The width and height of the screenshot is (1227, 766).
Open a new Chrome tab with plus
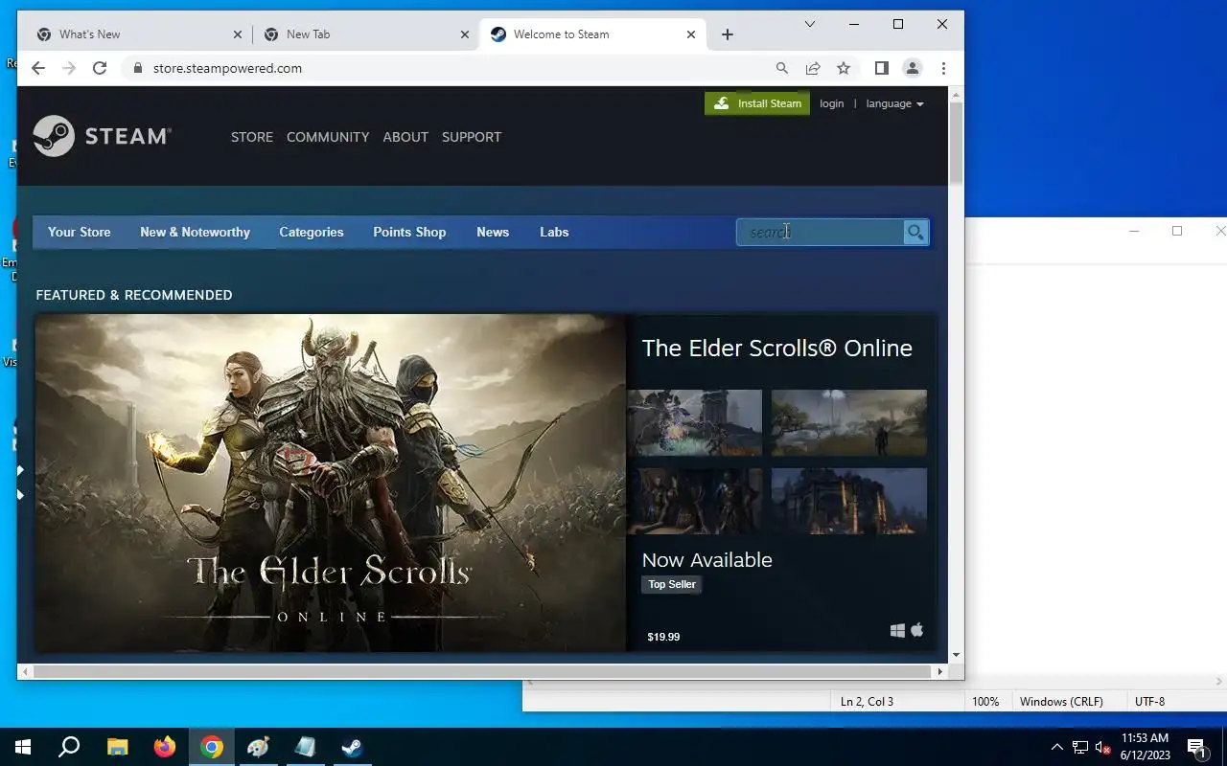tap(728, 34)
